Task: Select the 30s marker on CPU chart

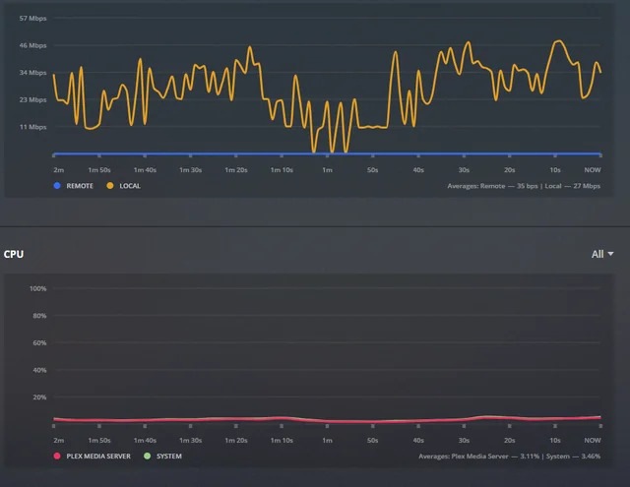Action: [x=464, y=440]
